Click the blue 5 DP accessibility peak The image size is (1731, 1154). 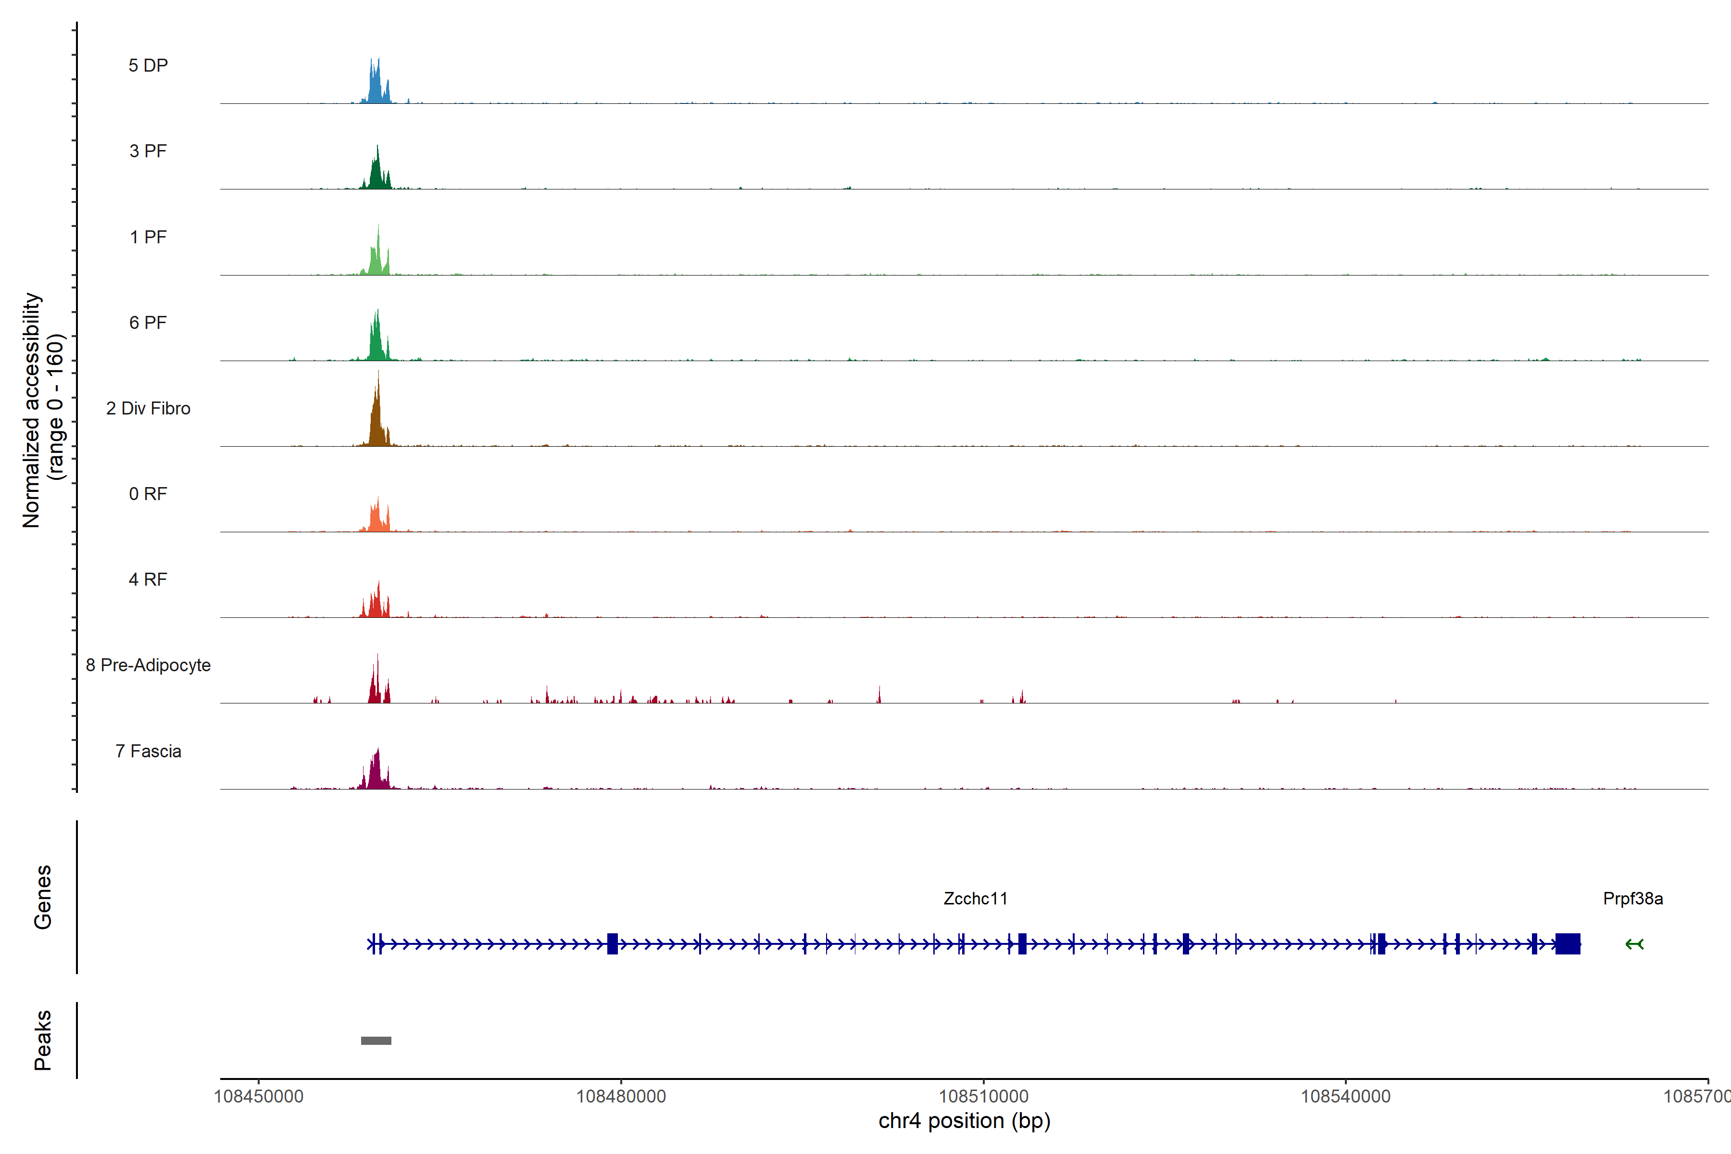(376, 88)
